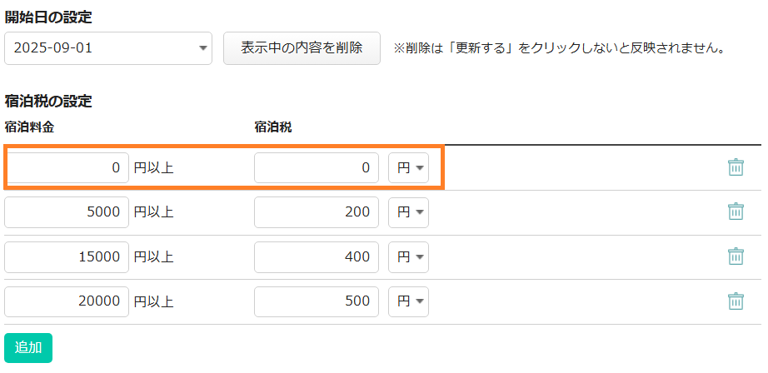
Task: Click the 宿泊税 field showing 500
Action: click(317, 301)
